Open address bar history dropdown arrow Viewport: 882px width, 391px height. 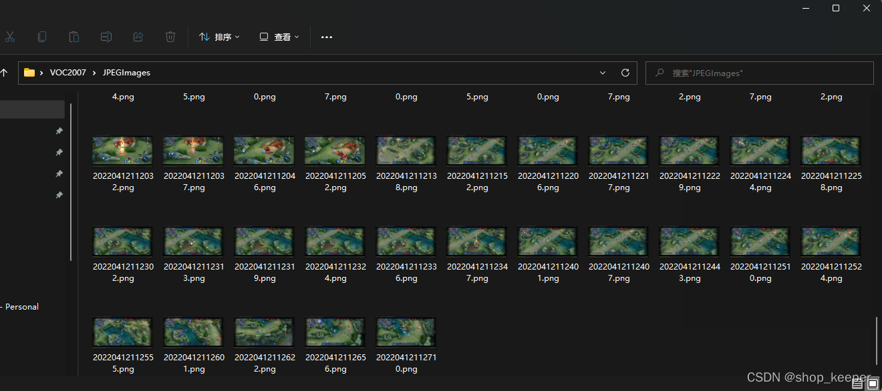pyautogui.click(x=603, y=73)
